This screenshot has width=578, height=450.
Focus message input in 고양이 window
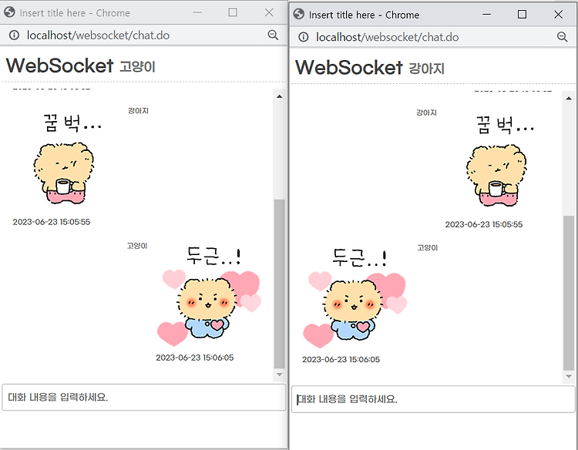144,398
